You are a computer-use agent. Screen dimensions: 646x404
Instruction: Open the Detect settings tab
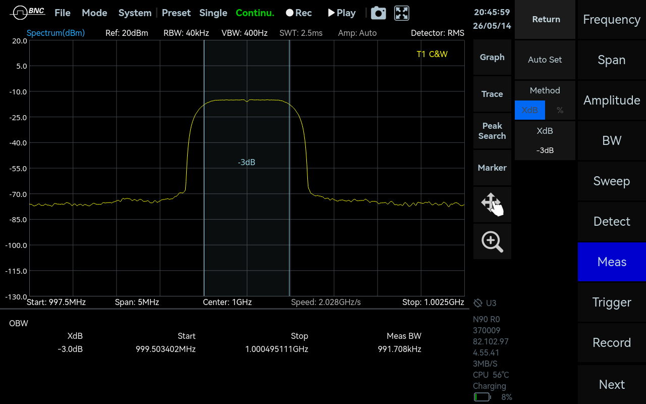(x=612, y=221)
